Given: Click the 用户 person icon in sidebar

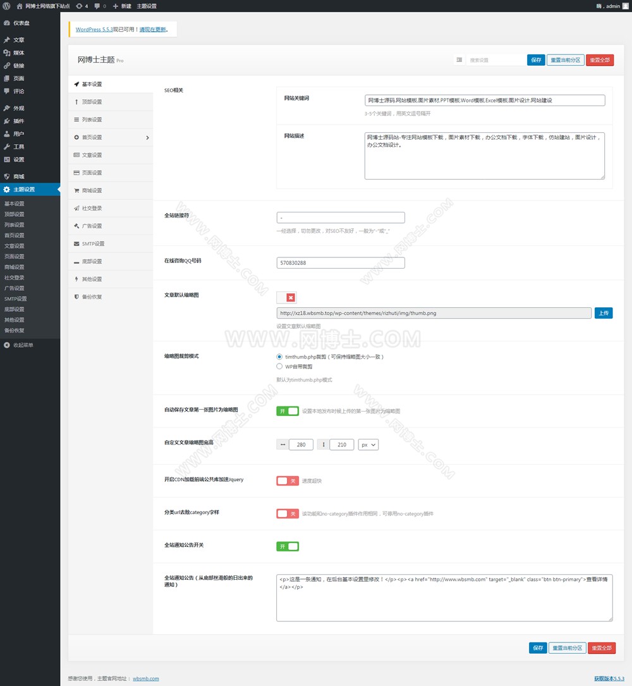Looking at the screenshot, I should click(x=6, y=134).
